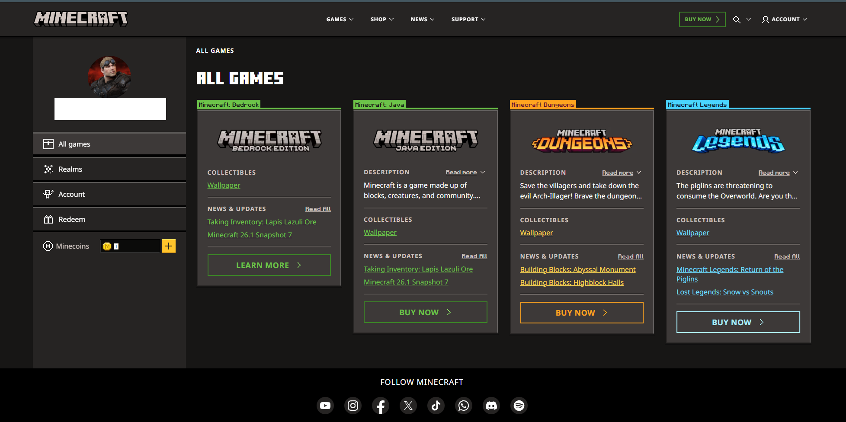
Task: Click Buy Now on Java card
Action: coord(426,312)
